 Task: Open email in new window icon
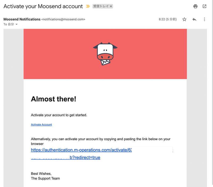click(x=204, y=6)
